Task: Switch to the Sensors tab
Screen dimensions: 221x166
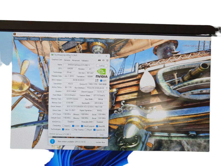Action: [x=67, y=60]
